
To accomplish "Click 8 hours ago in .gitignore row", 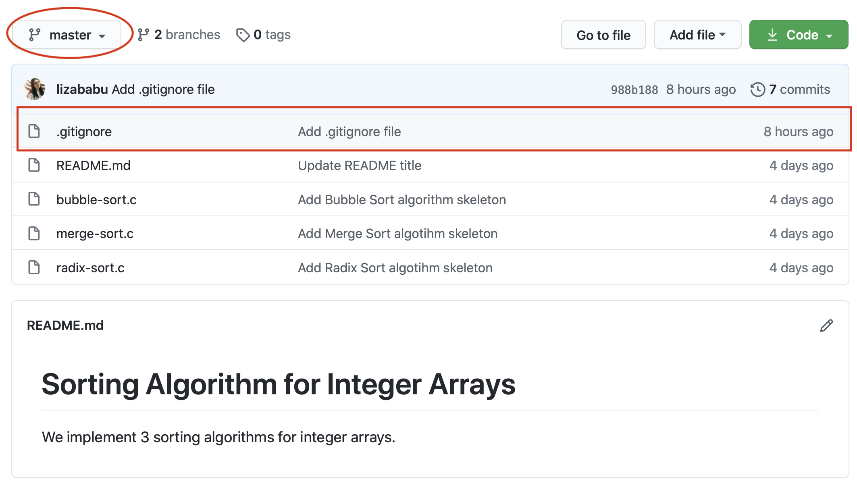I will [x=799, y=132].
